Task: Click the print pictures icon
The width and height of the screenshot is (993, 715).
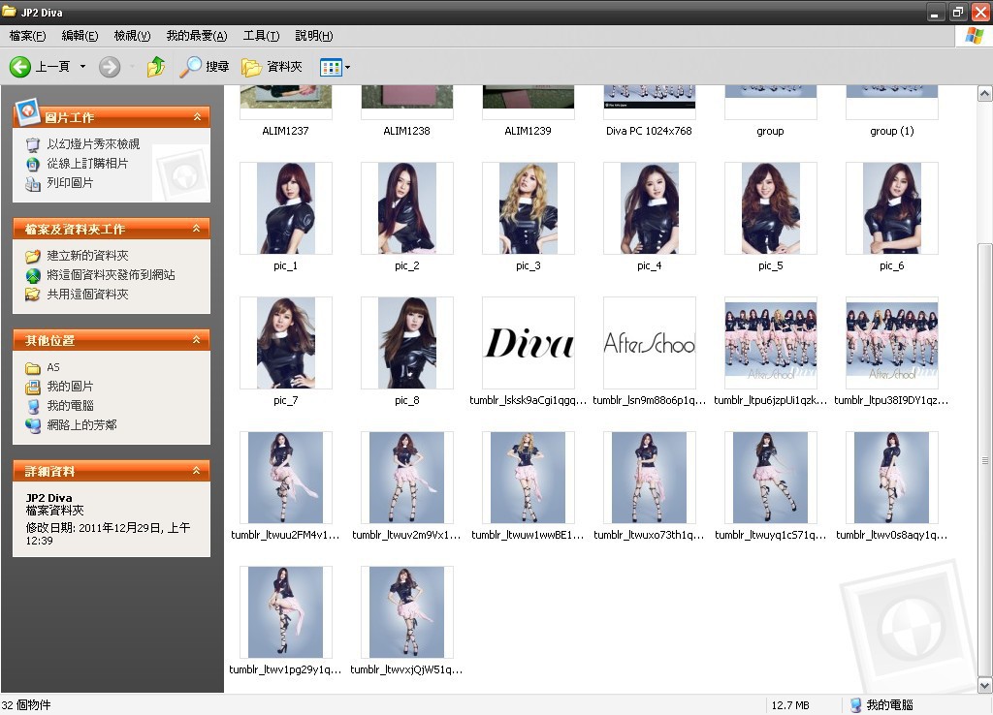Action: (x=33, y=183)
